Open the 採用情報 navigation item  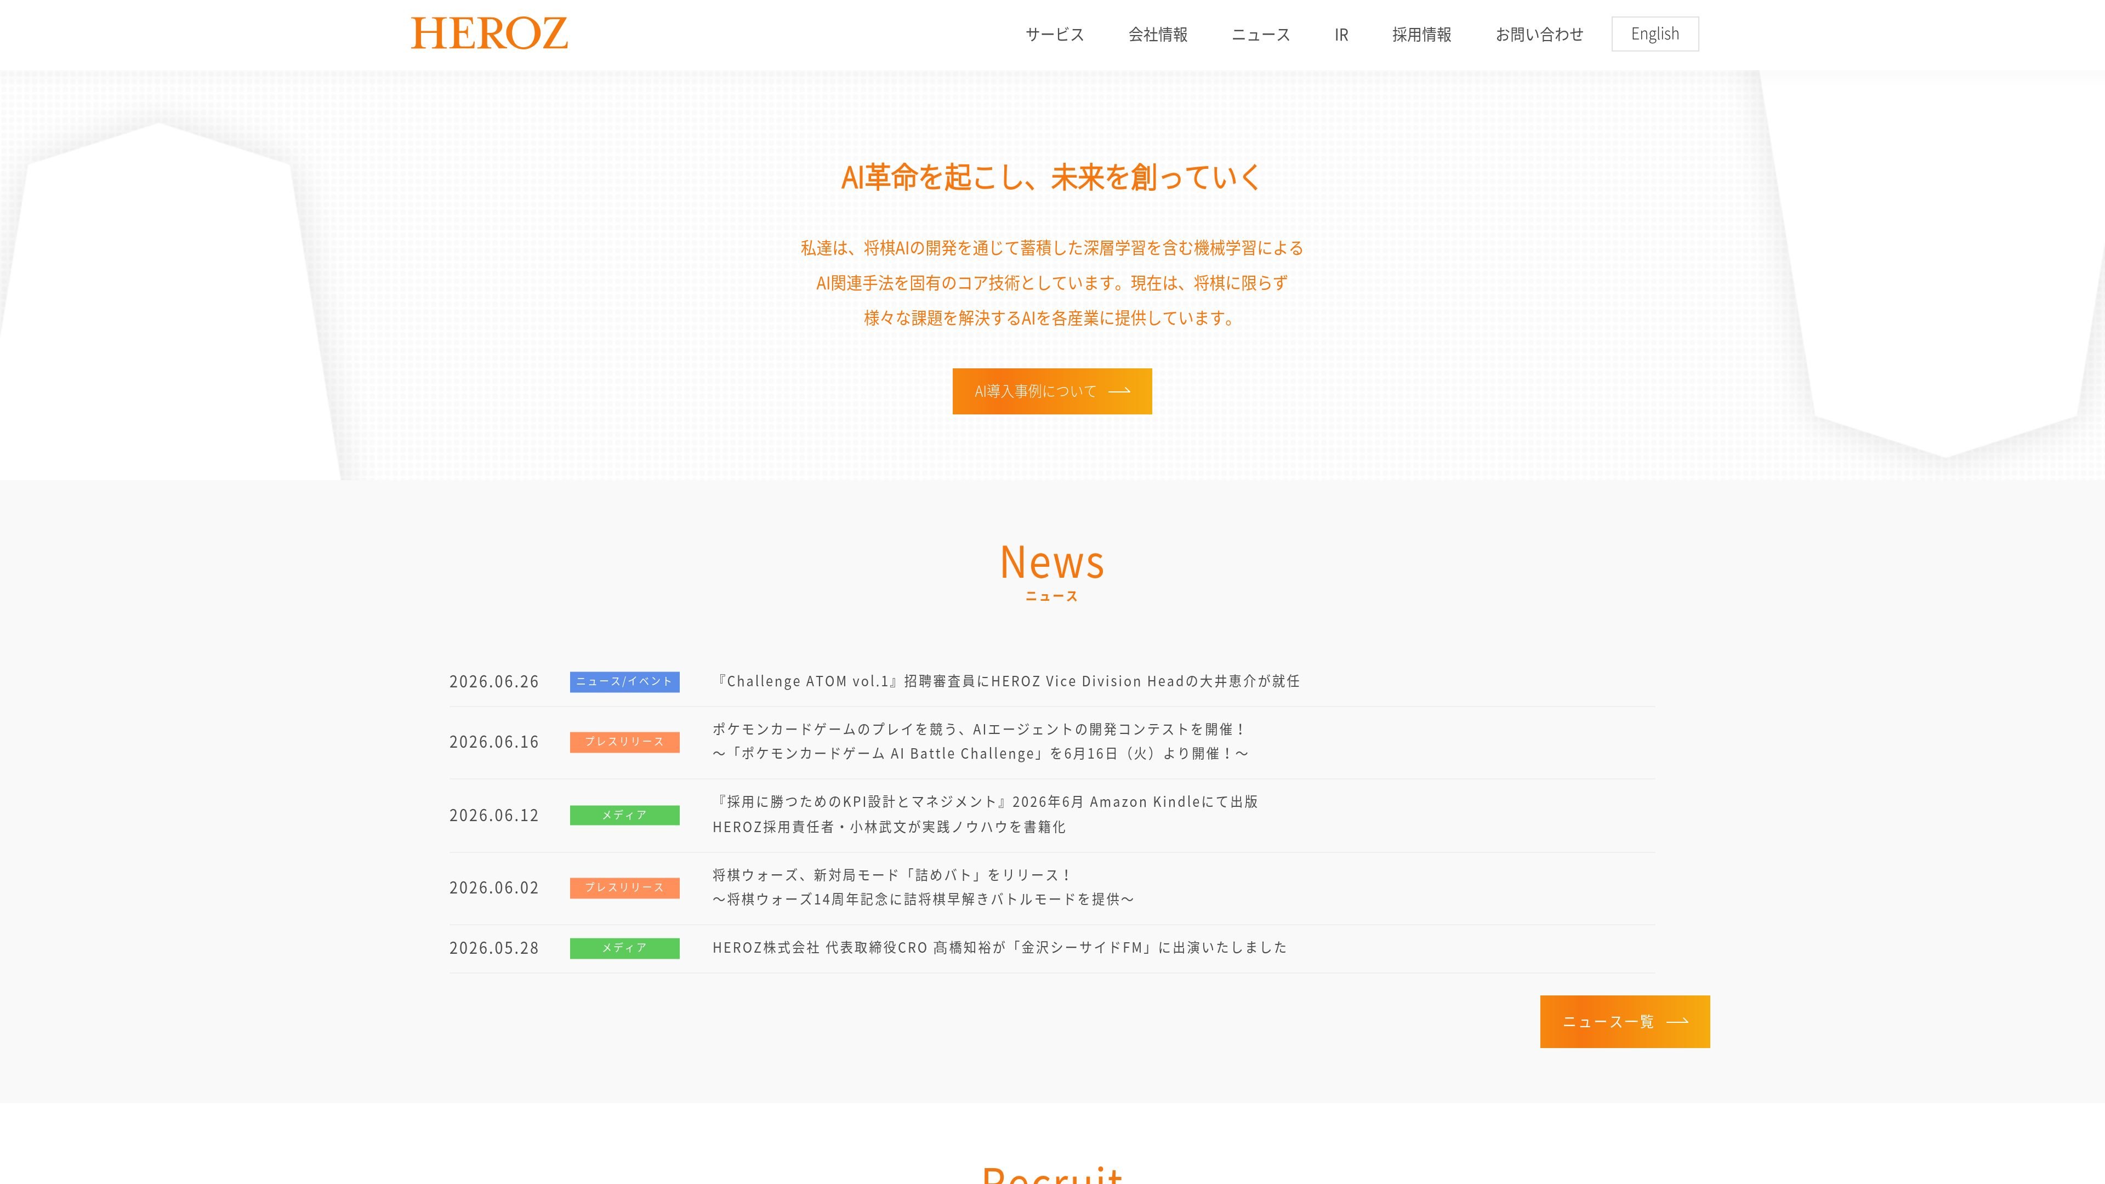click(x=1422, y=35)
